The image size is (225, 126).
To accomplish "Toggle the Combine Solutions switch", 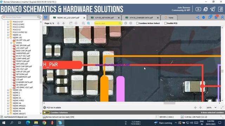I will 46,112.
